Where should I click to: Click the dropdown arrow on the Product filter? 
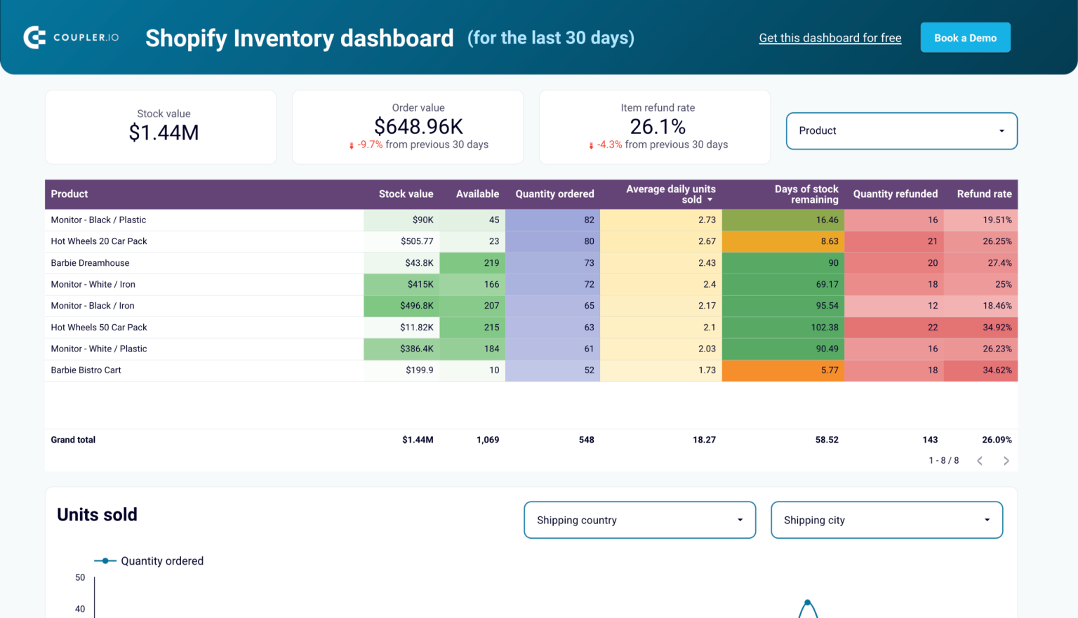[1002, 130]
